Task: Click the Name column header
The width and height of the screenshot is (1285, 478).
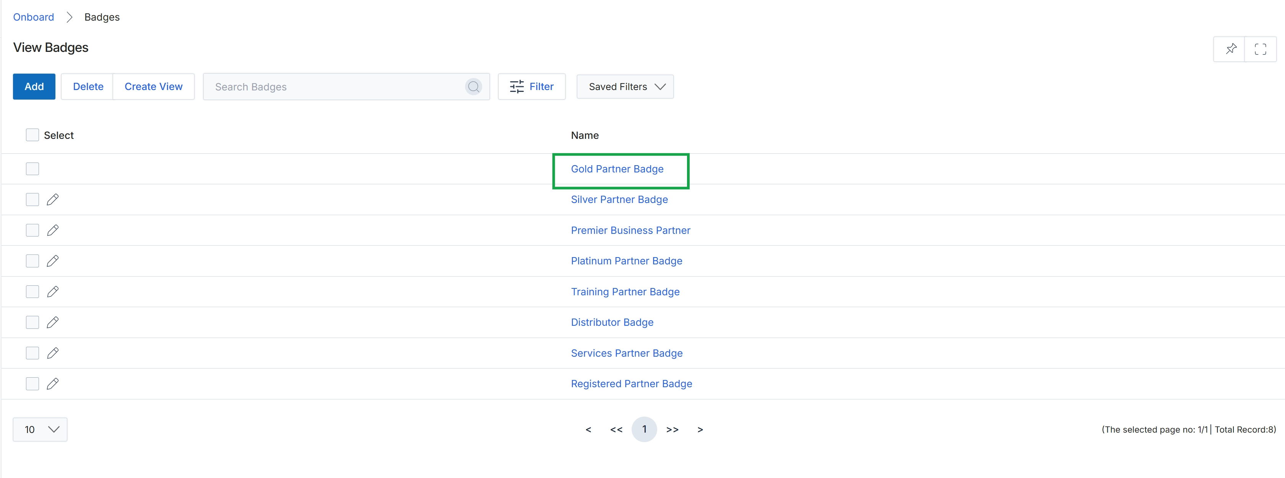Action: (x=585, y=135)
